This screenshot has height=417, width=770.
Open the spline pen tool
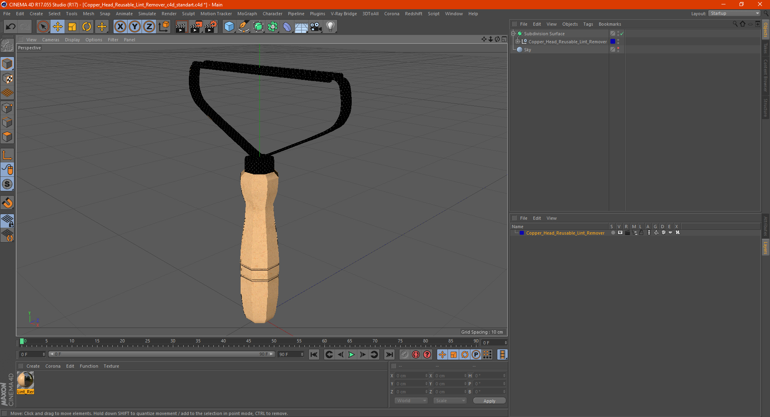pyautogui.click(x=243, y=27)
